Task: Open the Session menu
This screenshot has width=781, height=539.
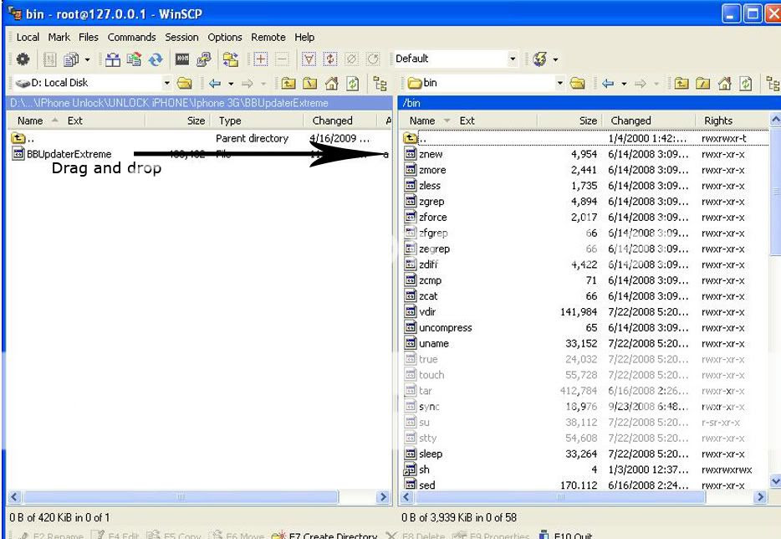Action: [x=181, y=38]
